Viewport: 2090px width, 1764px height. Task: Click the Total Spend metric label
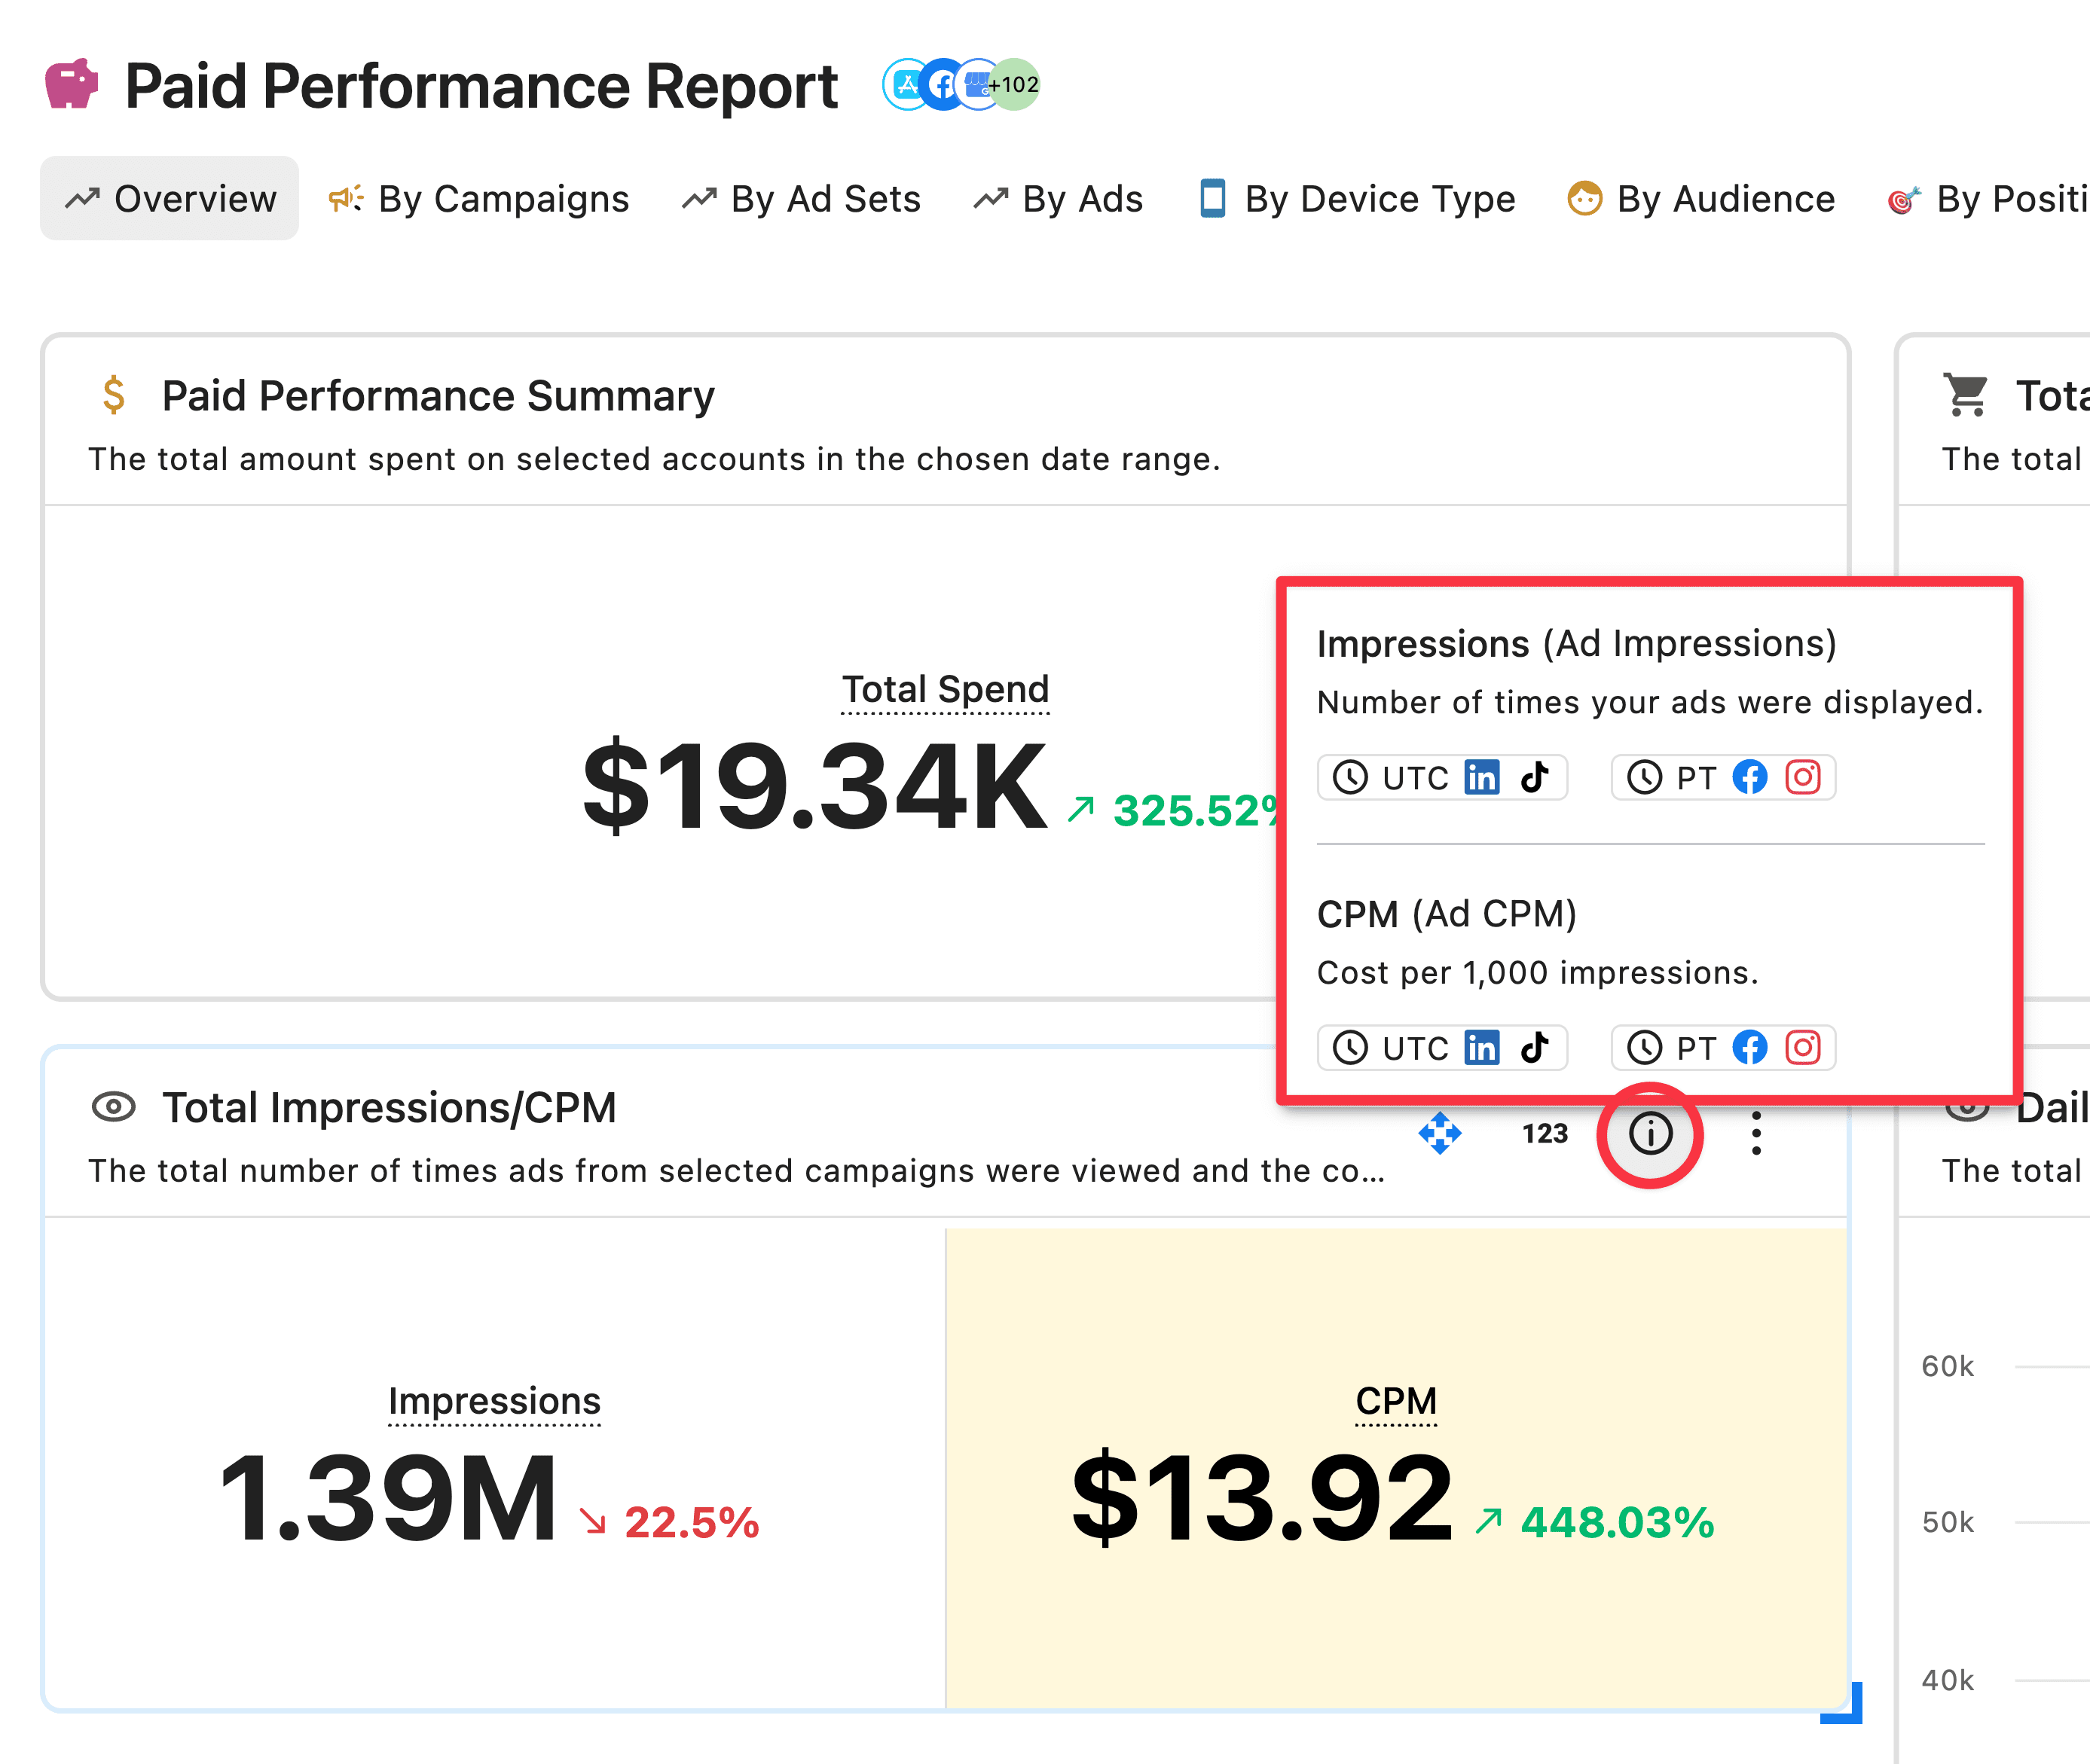click(x=945, y=690)
